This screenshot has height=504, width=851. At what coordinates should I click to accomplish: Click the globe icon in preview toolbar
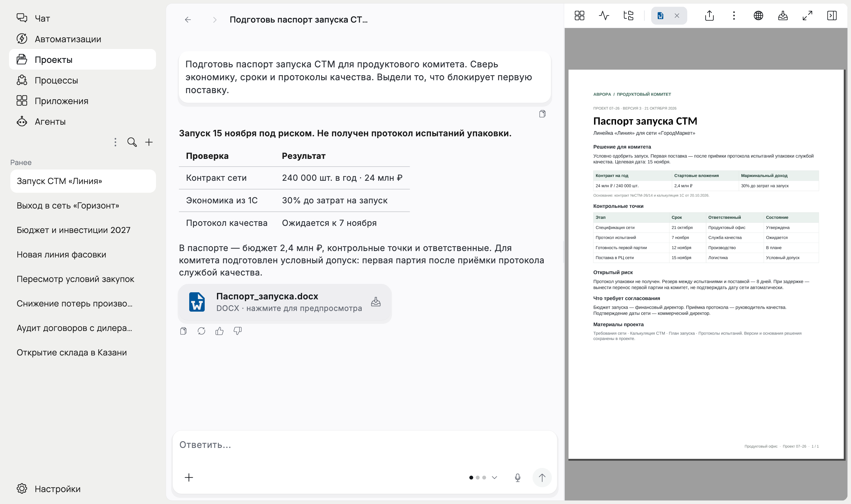coord(758,15)
